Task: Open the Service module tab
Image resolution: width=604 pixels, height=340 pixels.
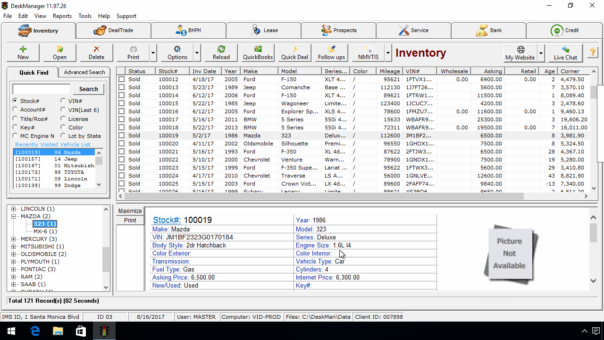Action: (413, 30)
